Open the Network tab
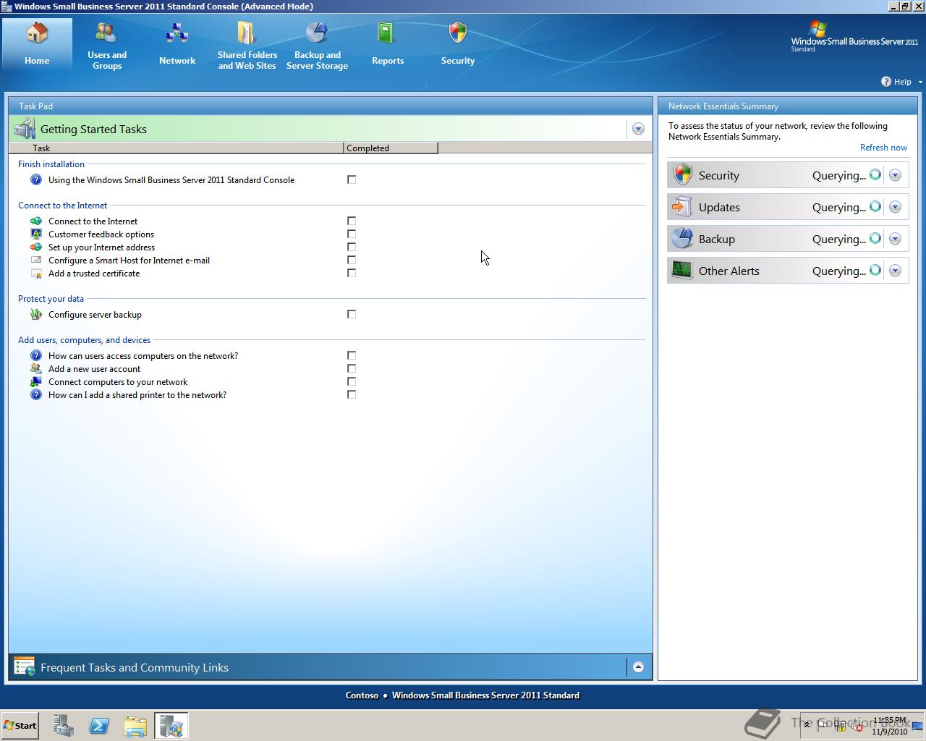 tap(177, 44)
